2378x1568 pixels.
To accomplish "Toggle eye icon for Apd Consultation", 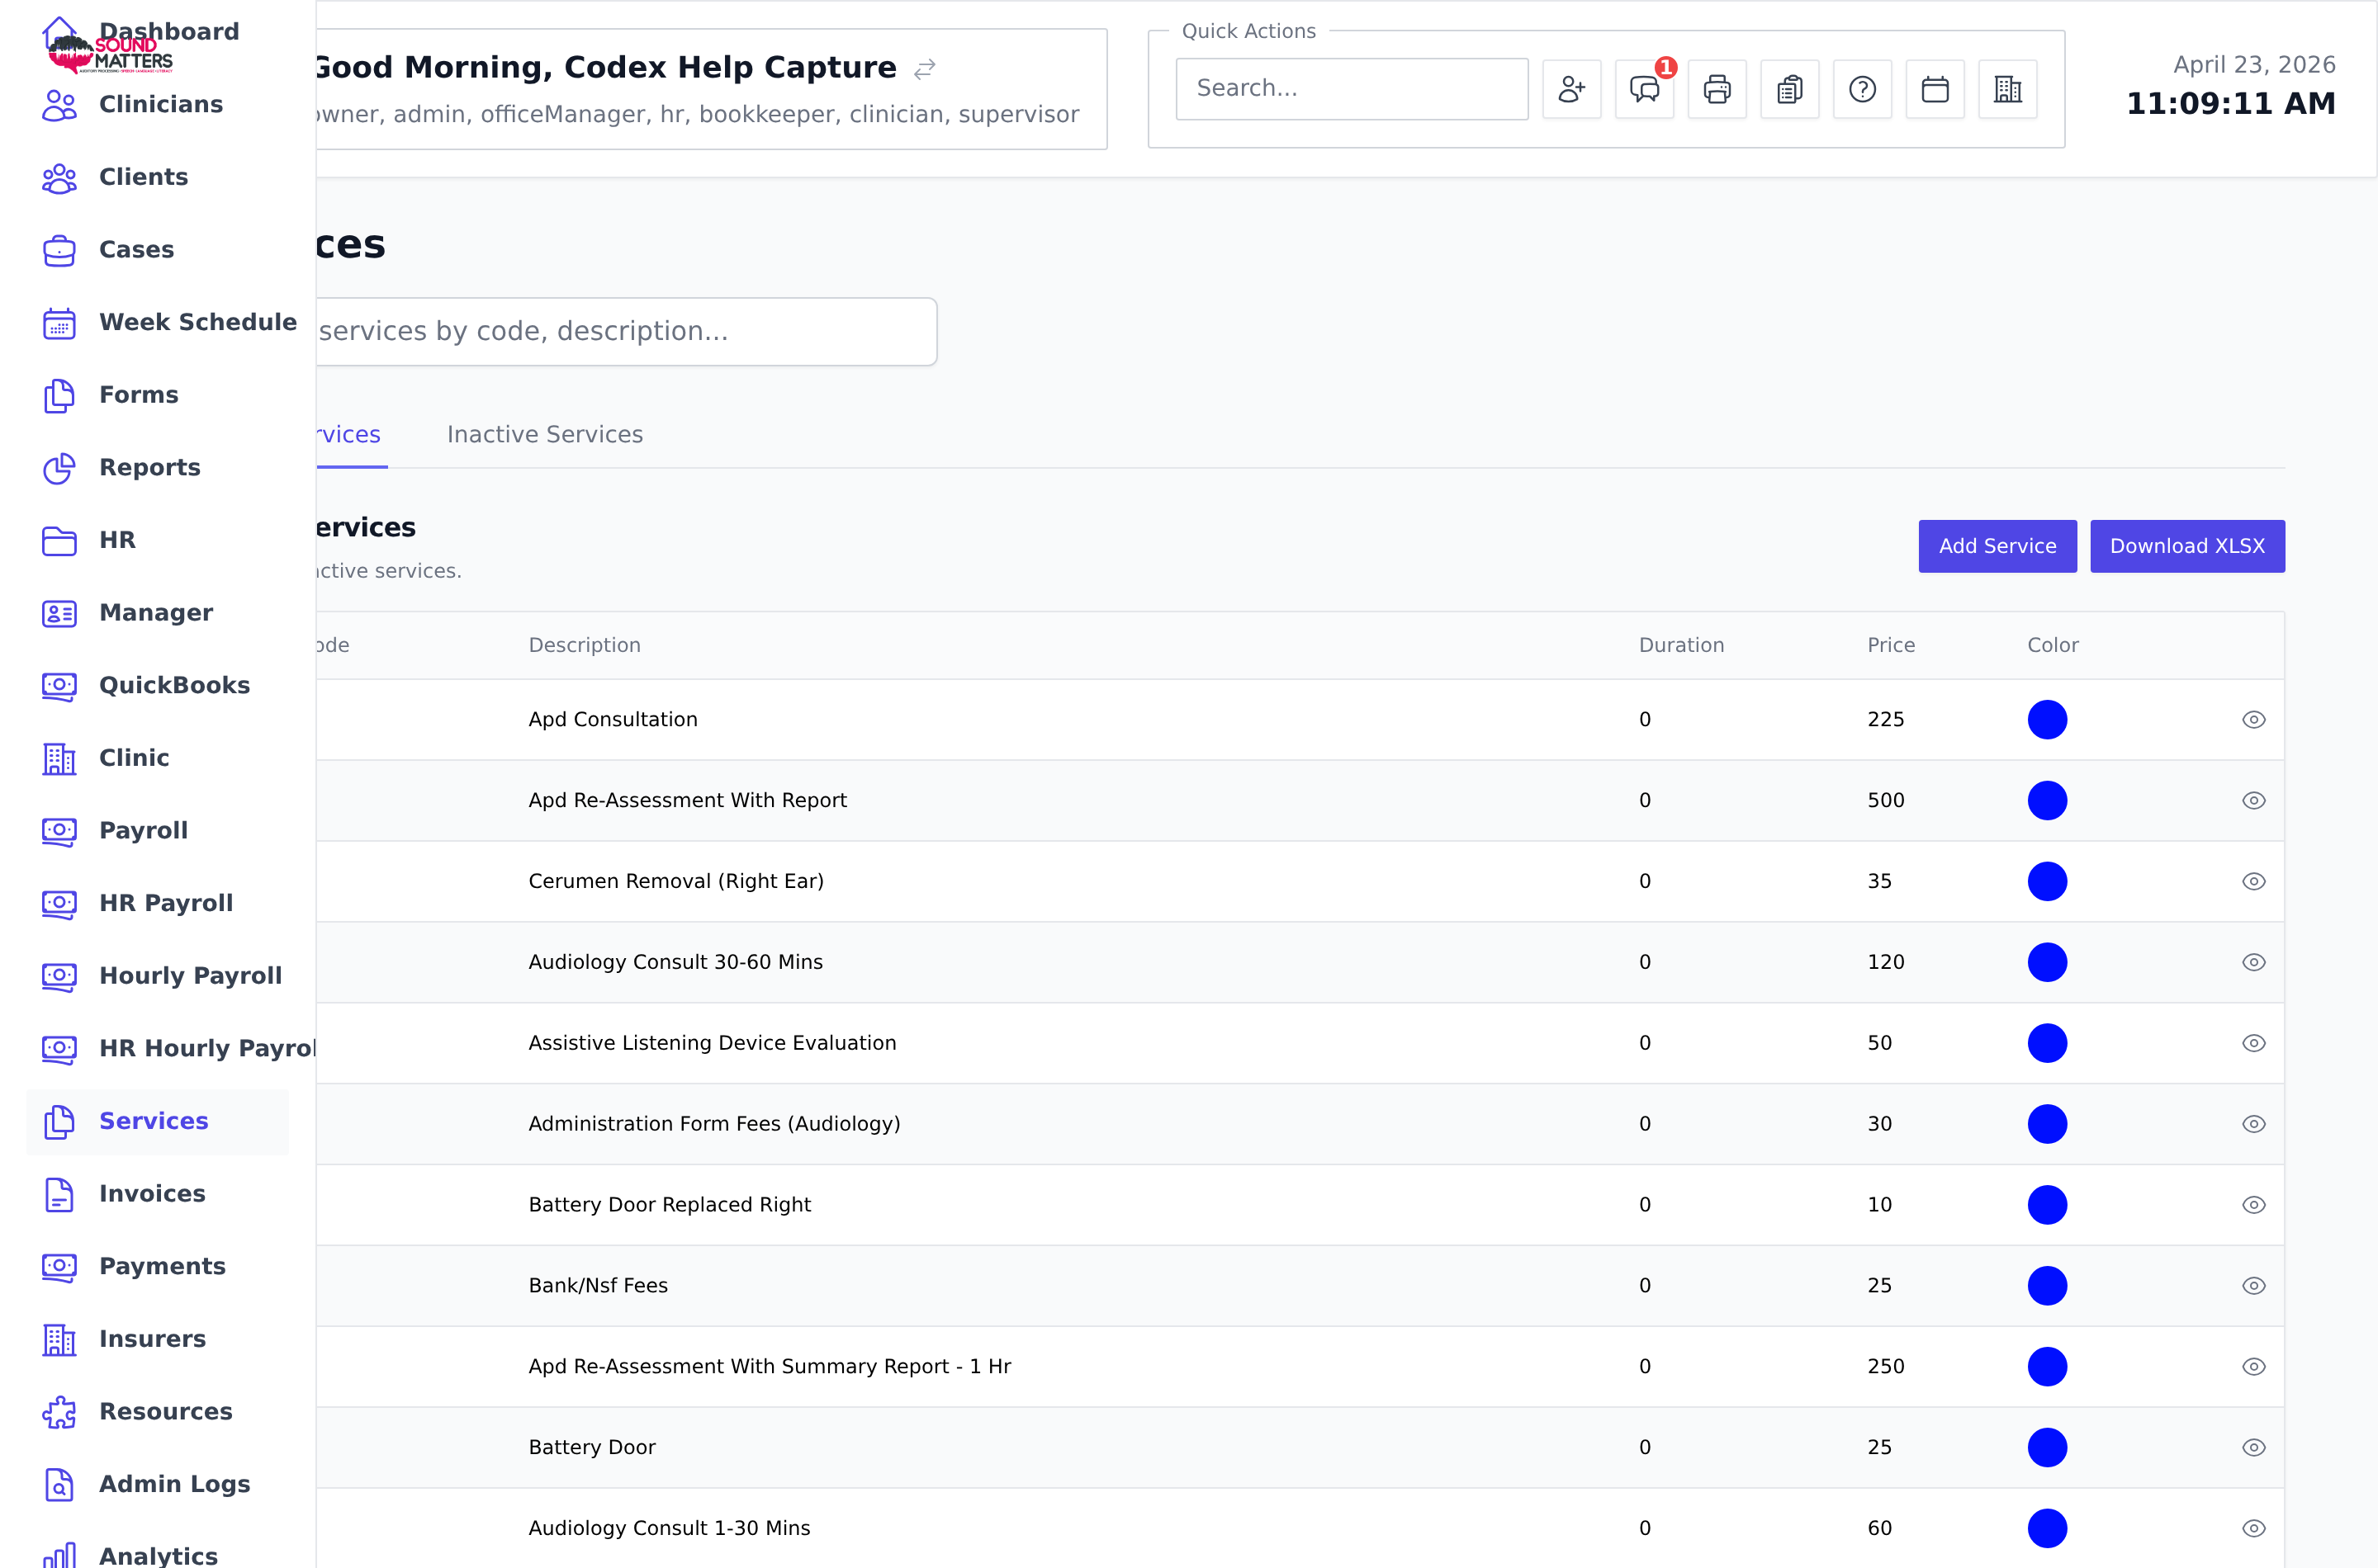I will [2253, 720].
